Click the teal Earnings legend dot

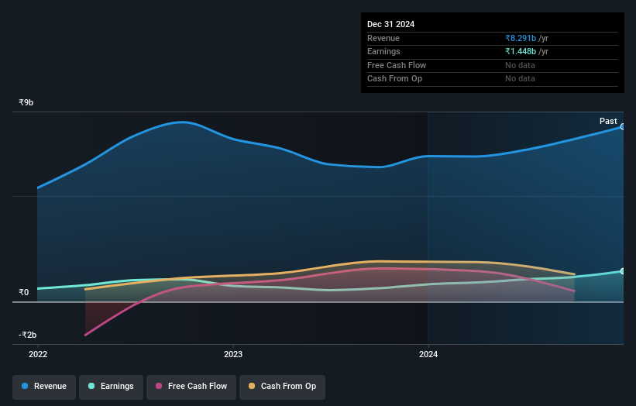click(91, 386)
